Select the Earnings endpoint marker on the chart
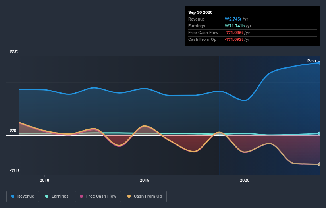Screen dimensions: 326x208 click(319, 133)
